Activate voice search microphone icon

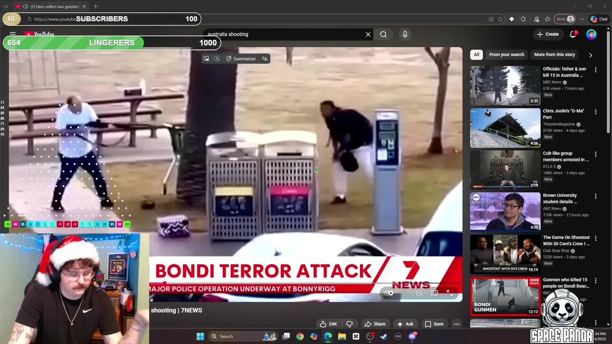[x=405, y=34]
